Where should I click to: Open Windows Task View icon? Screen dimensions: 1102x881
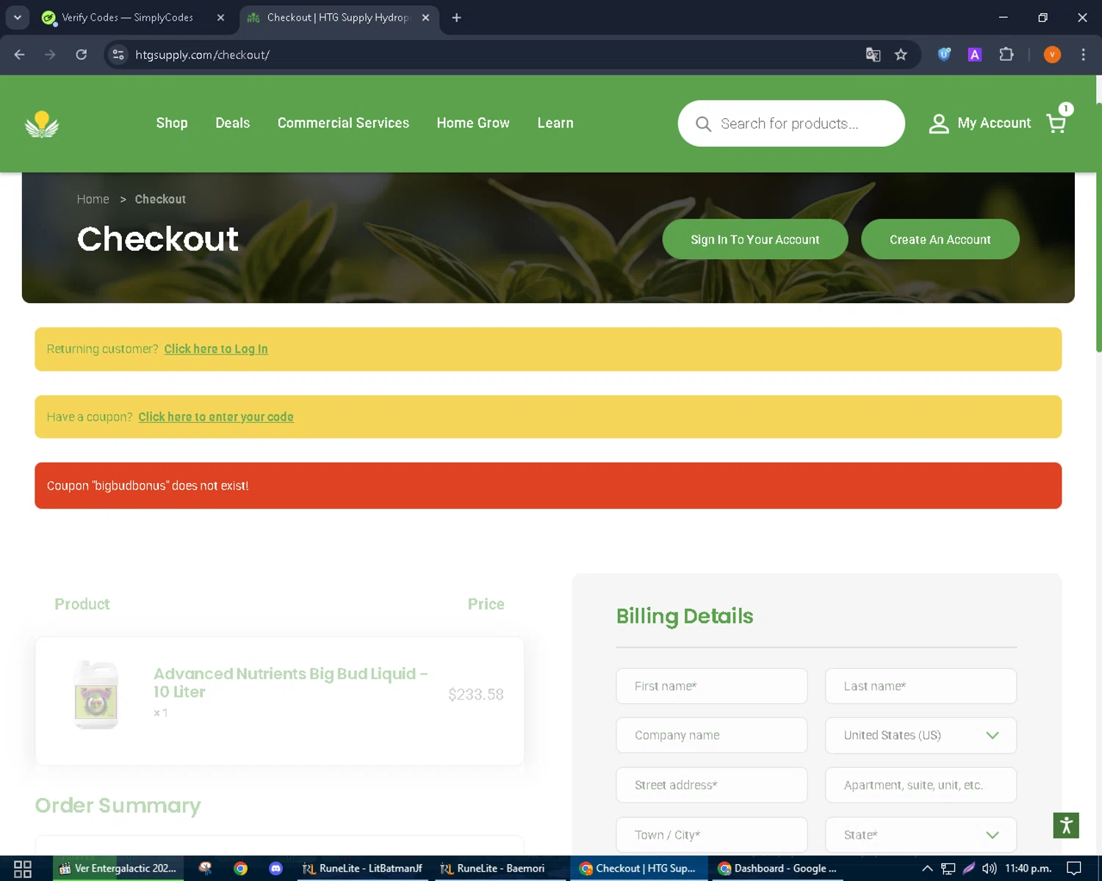[23, 869]
